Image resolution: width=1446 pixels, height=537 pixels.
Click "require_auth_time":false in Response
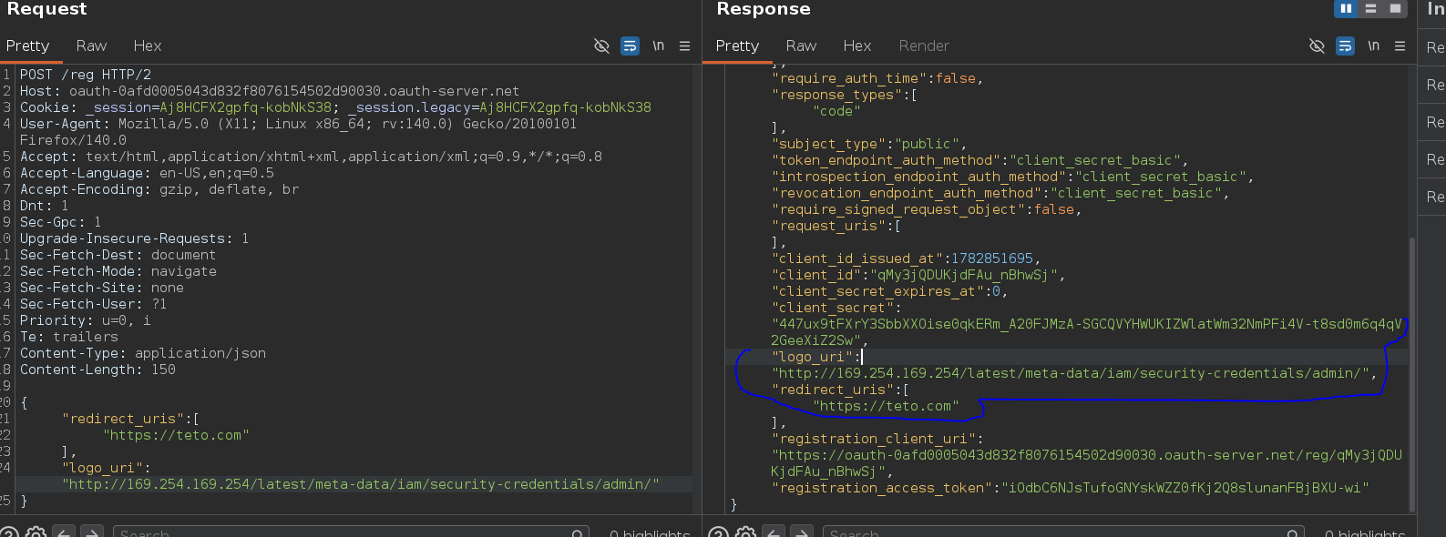click(x=877, y=78)
